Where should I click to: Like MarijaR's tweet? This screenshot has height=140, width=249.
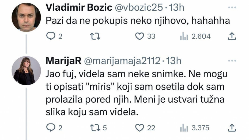(139, 128)
